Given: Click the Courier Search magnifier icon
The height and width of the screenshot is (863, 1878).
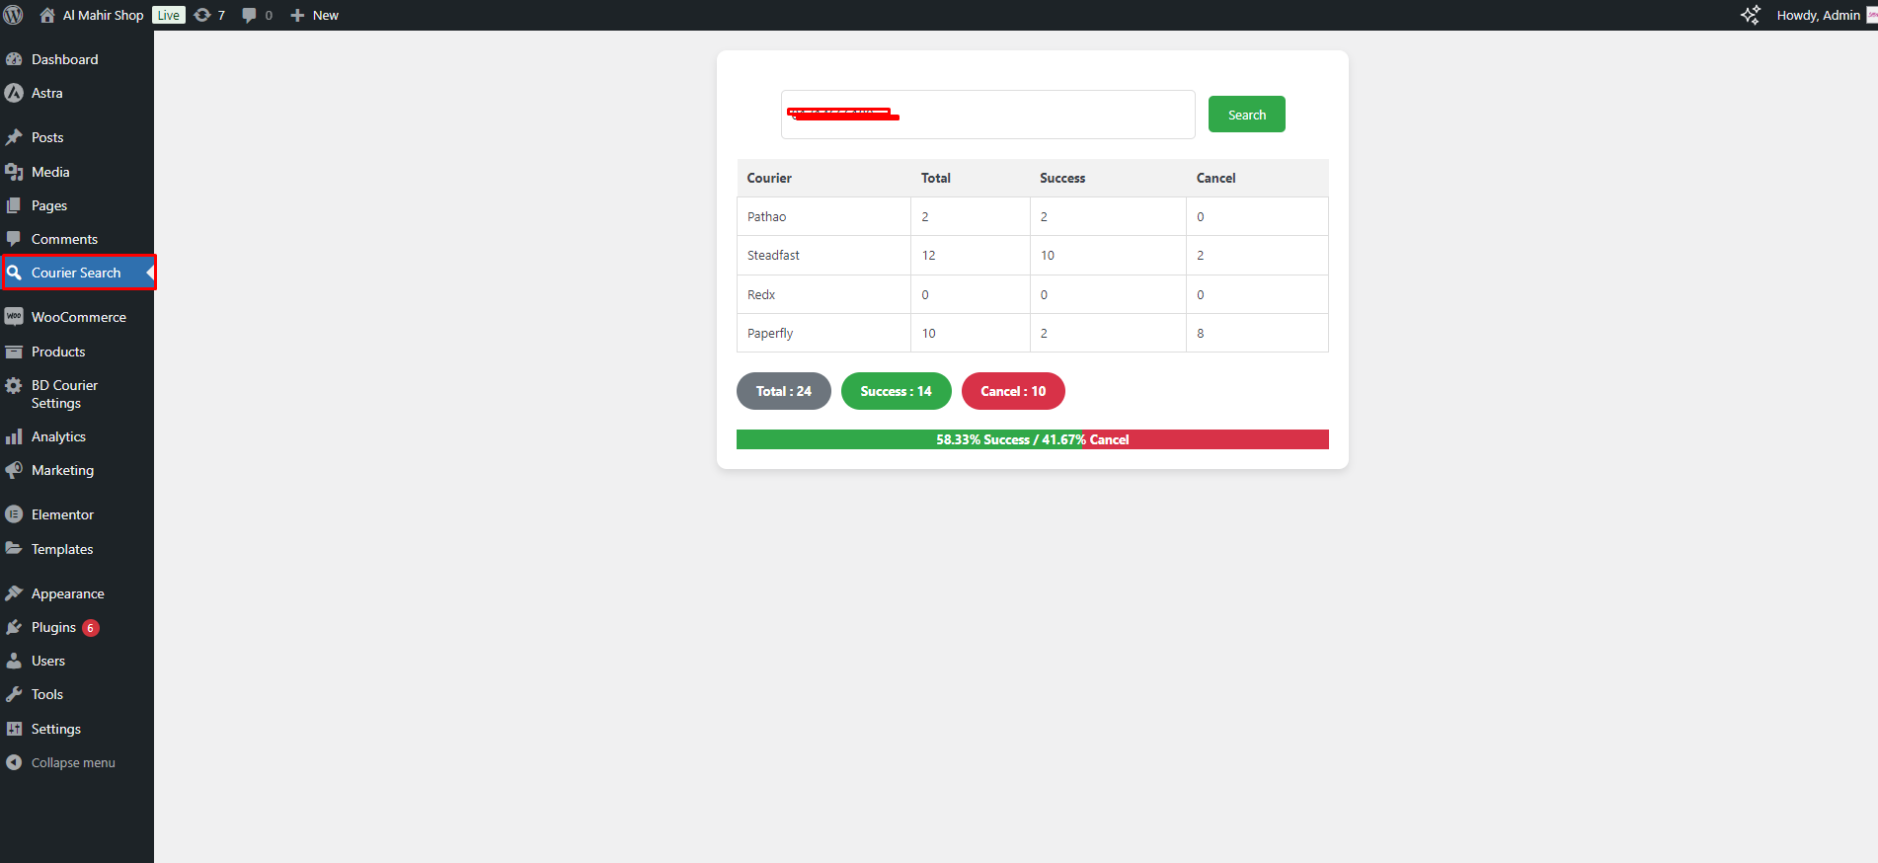Looking at the screenshot, I should 14,273.
